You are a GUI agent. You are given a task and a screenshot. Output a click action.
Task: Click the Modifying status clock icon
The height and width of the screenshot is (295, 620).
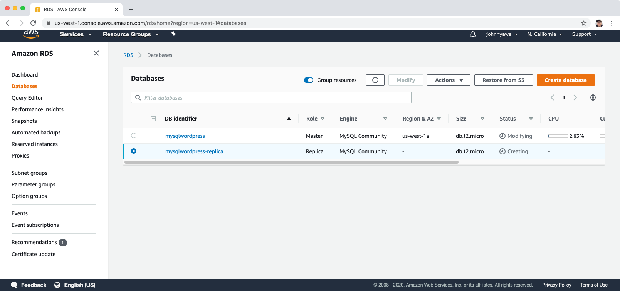tap(502, 136)
